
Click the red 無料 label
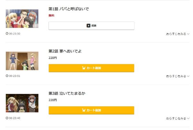pos(51,15)
